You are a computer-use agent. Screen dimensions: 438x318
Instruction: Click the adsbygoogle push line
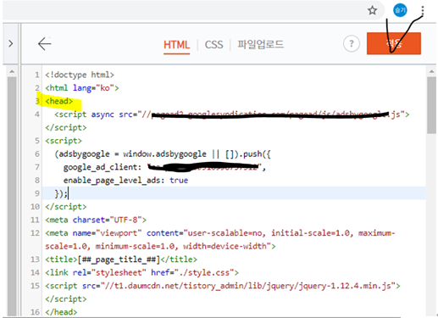pos(163,154)
